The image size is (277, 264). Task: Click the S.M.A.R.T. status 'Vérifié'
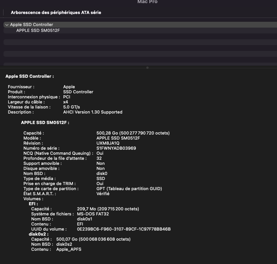pyautogui.click(x=103, y=194)
